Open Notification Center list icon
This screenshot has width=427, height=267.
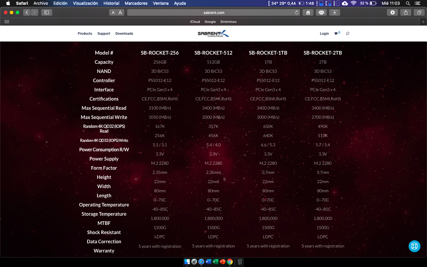pos(418,3)
